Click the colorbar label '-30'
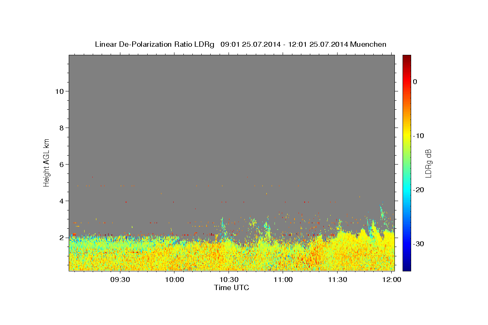Image resolution: width=488 pixels, height=325 pixels. [418, 244]
